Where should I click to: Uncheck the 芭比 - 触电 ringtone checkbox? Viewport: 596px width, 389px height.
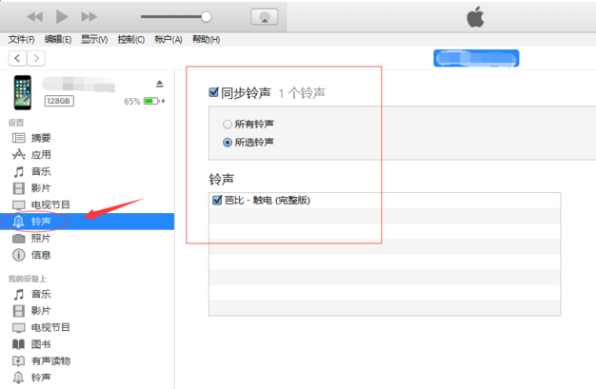217,200
